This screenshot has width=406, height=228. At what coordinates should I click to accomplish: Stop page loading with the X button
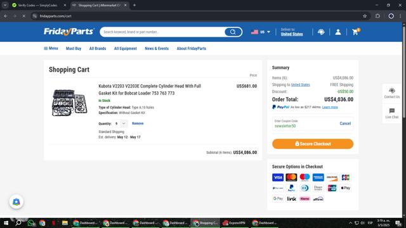[23, 16]
